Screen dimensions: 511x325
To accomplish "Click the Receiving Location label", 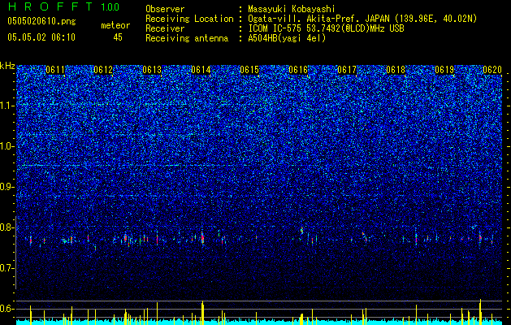I will click(189, 19).
